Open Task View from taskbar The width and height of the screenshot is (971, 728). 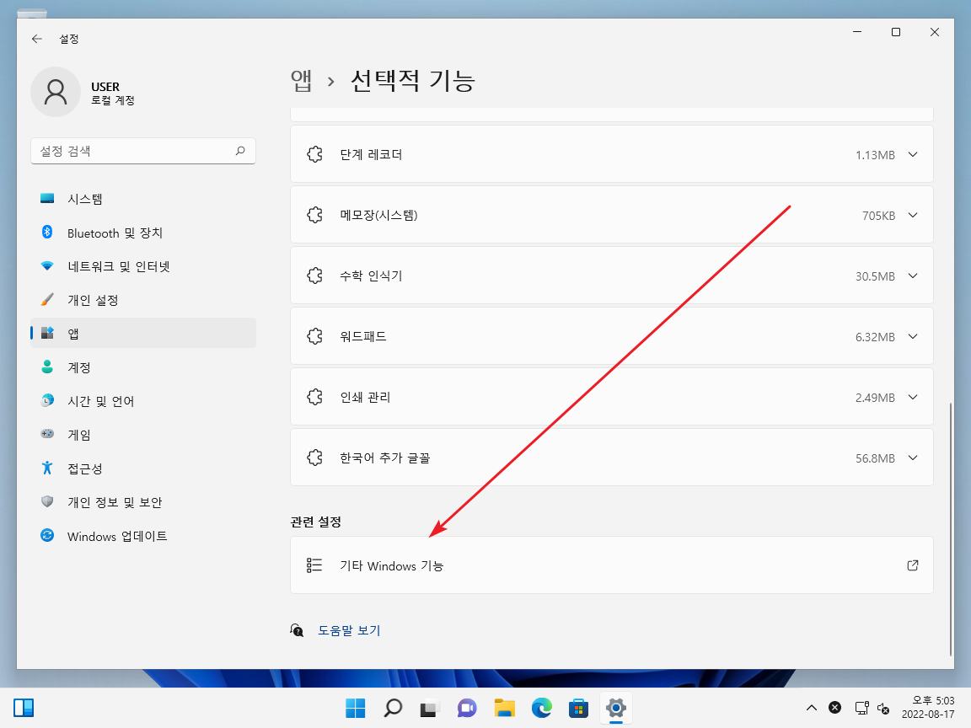430,708
